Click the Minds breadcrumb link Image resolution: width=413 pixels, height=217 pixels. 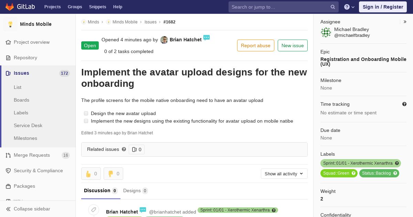[93, 22]
